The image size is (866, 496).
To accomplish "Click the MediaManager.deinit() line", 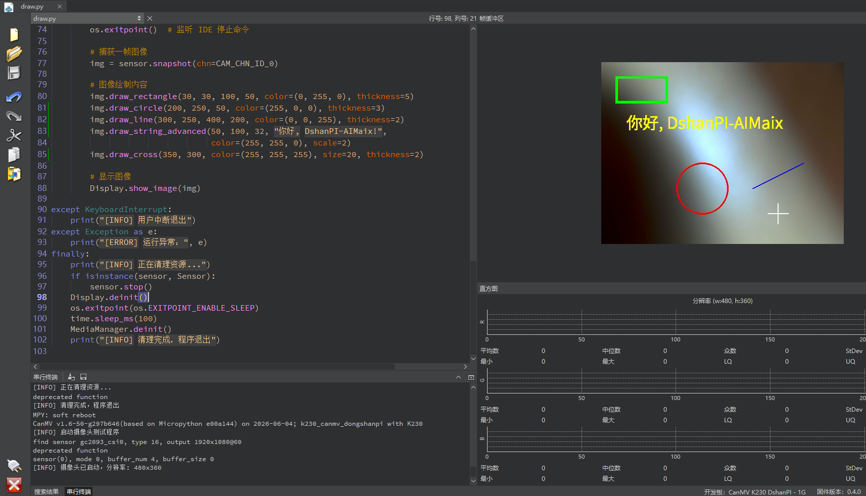I will tap(121, 329).
